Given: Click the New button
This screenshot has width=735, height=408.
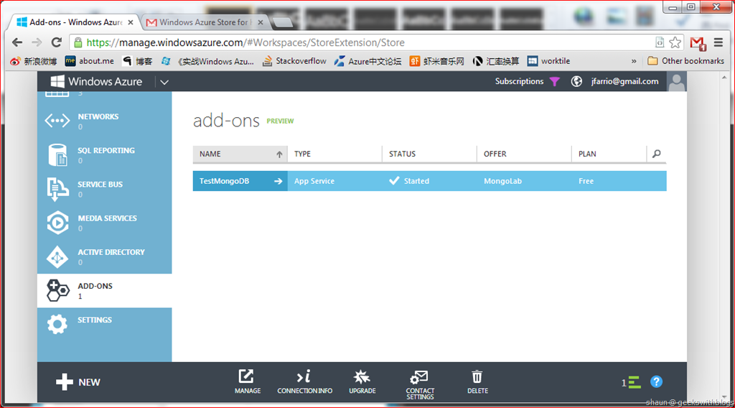Looking at the screenshot, I should tap(78, 382).
